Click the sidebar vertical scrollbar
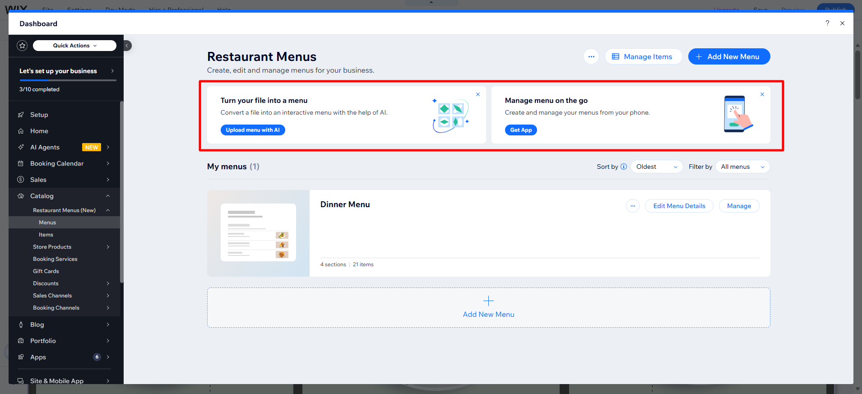Image resolution: width=862 pixels, height=394 pixels. click(121, 192)
